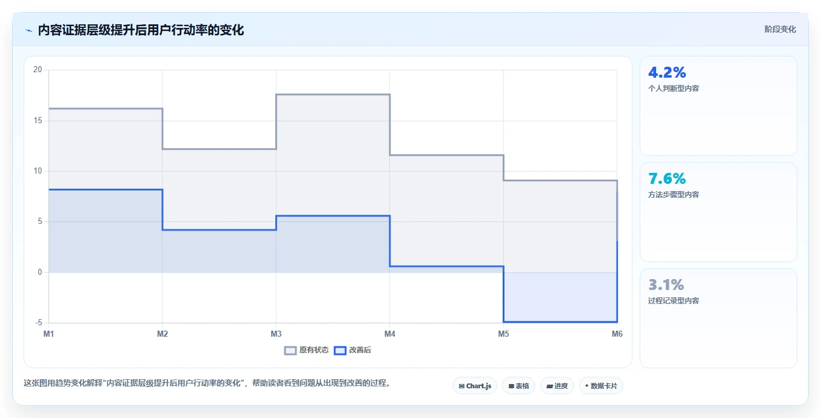Select the Chart.js tag chip
This screenshot has height=418, width=821.
[475, 386]
